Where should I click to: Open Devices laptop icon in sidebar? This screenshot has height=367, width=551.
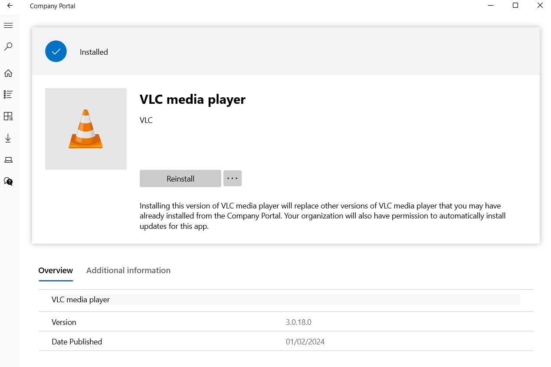pyautogui.click(x=8, y=160)
